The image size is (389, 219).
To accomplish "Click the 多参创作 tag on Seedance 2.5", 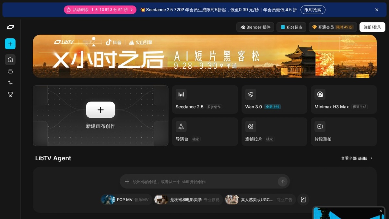I will pos(214,107).
